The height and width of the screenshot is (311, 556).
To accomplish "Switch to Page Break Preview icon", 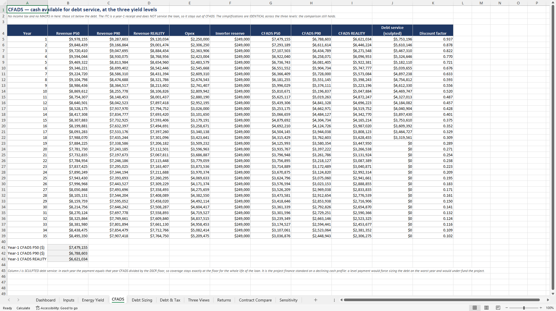I will coord(498,308).
